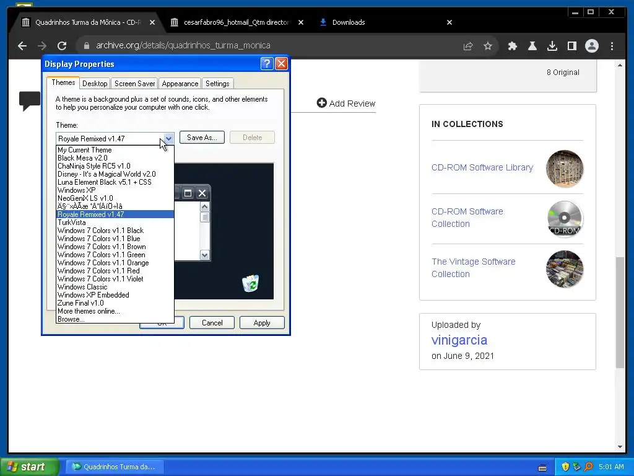
Task: Bookmark this page with the star icon
Action: tap(488, 46)
